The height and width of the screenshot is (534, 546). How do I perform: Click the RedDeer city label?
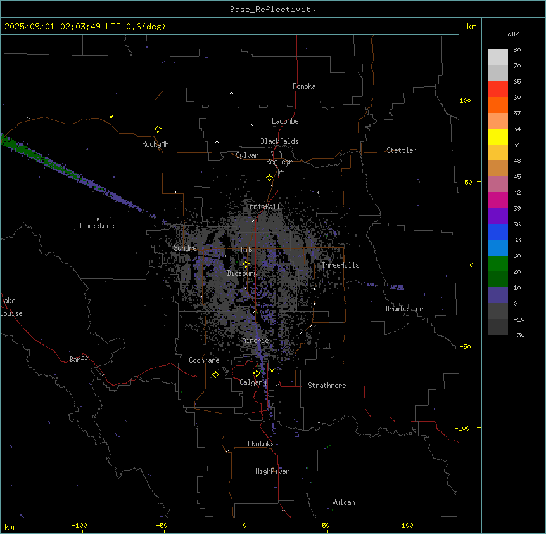coord(279,162)
